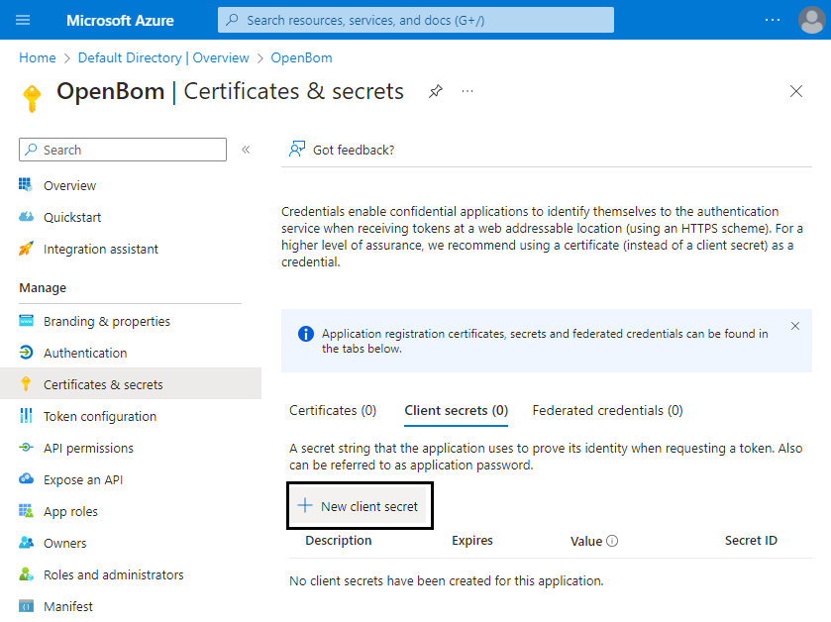Image resolution: width=831 pixels, height=622 pixels.
Task: Click the left menu Search field
Action: click(123, 150)
